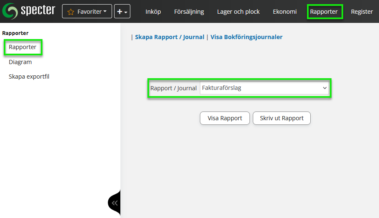
Task: Open the Favoriter star dropdown
Action: (x=87, y=12)
